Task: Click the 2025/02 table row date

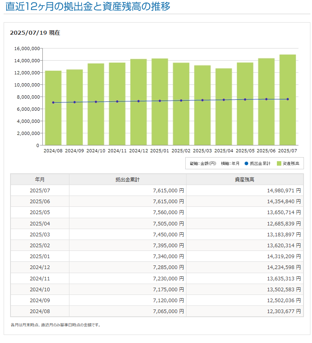Action: click(40, 246)
